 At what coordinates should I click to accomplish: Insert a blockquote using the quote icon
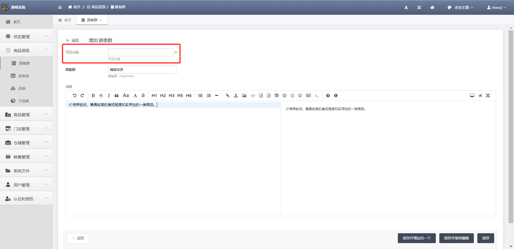click(116, 96)
